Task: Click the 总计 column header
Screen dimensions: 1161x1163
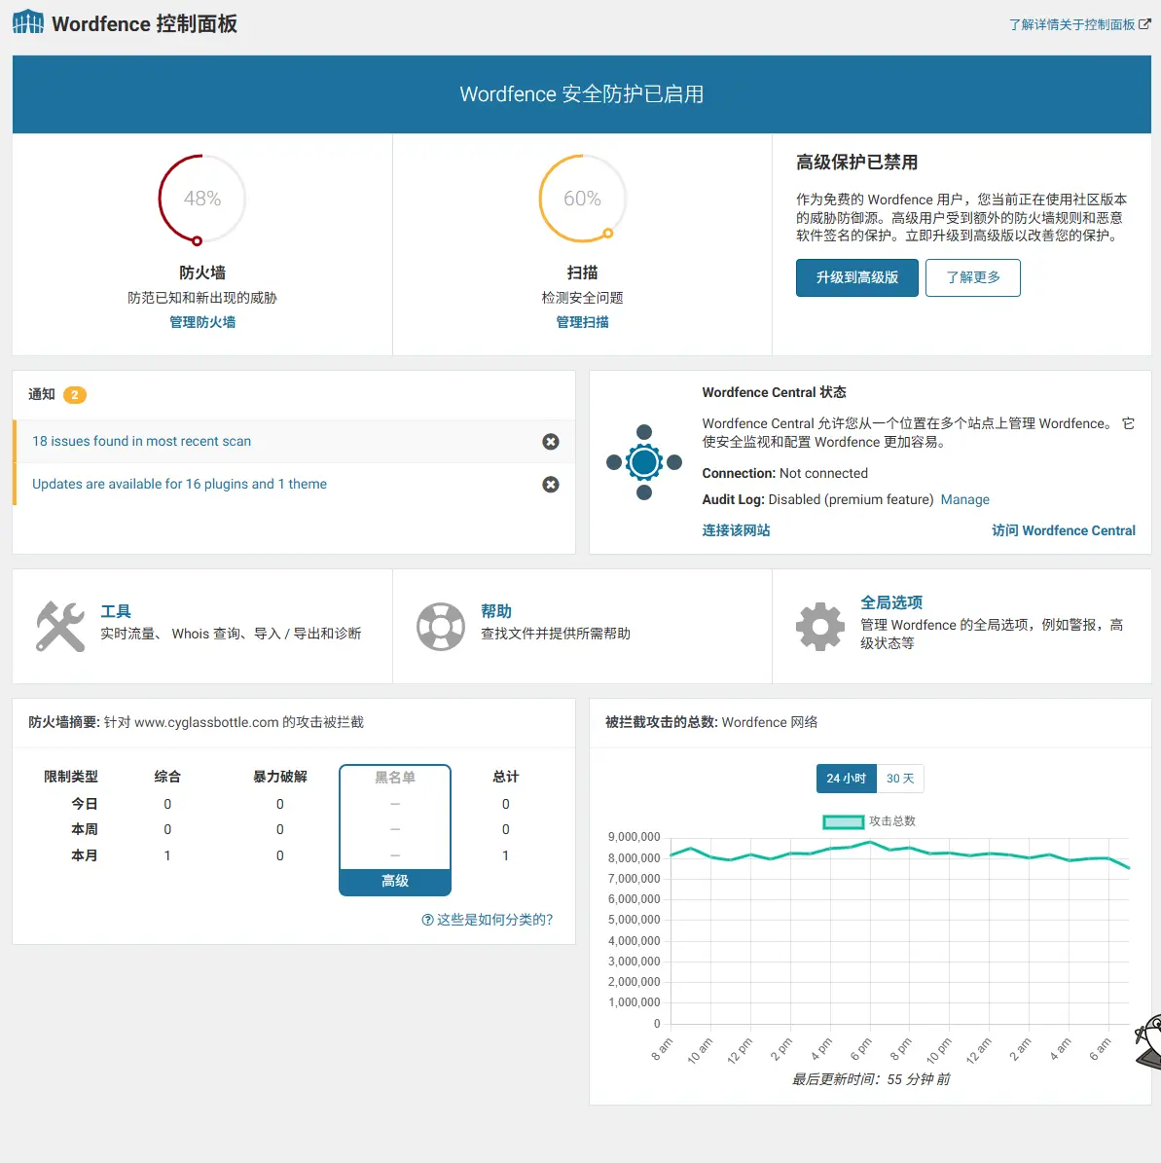Action: tap(505, 777)
